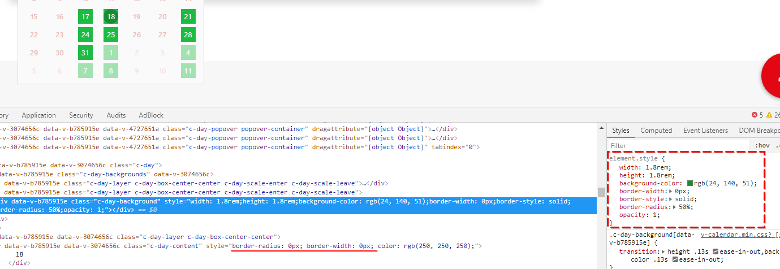The image size is (780, 269).
Task: Select faded next-month day 8
Action: tap(111, 71)
